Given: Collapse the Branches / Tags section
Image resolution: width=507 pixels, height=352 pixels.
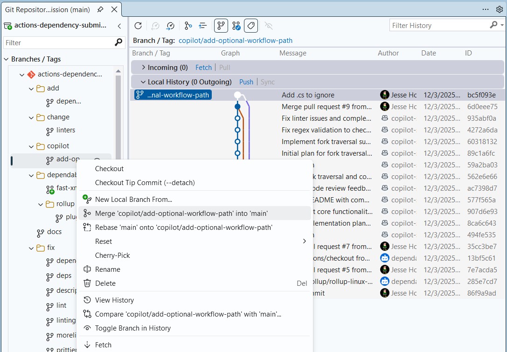Looking at the screenshot, I should point(6,59).
